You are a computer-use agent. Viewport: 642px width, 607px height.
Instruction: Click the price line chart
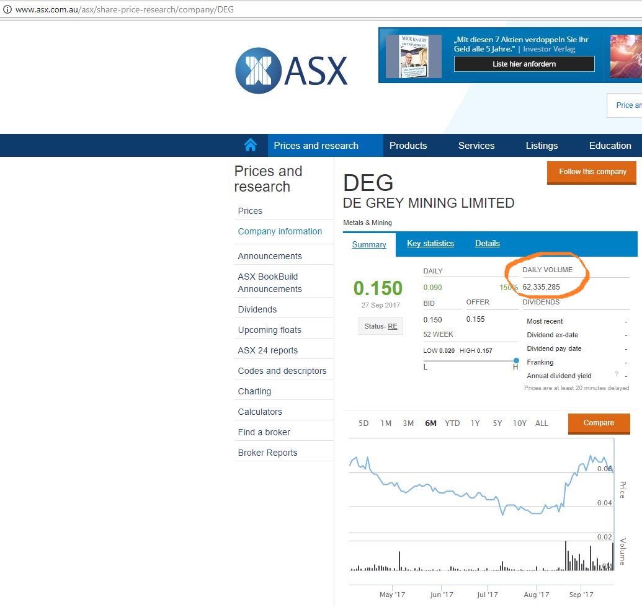point(481,485)
